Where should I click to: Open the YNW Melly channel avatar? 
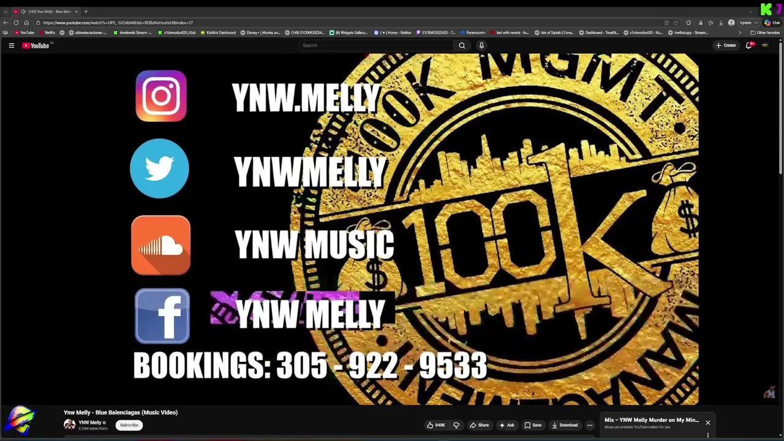[70, 424]
